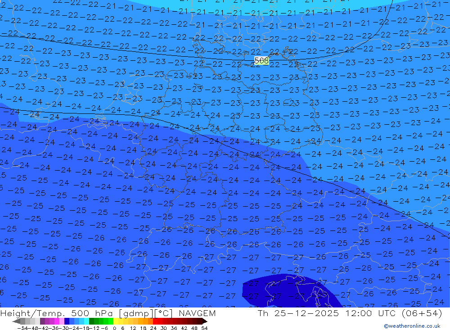Viewport: 450px width, 330px height.
Task: Click the dark green -12 legend swatch
Action: point(91,321)
